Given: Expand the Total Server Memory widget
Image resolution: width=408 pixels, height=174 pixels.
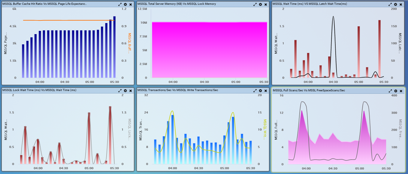Looking at the screenshot, I should [x=255, y=4].
